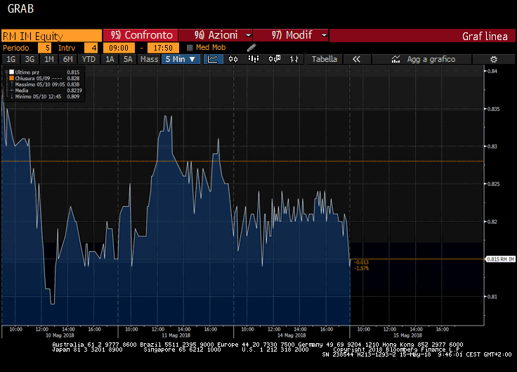
Task: Click the Tabella button
Action: click(325, 59)
